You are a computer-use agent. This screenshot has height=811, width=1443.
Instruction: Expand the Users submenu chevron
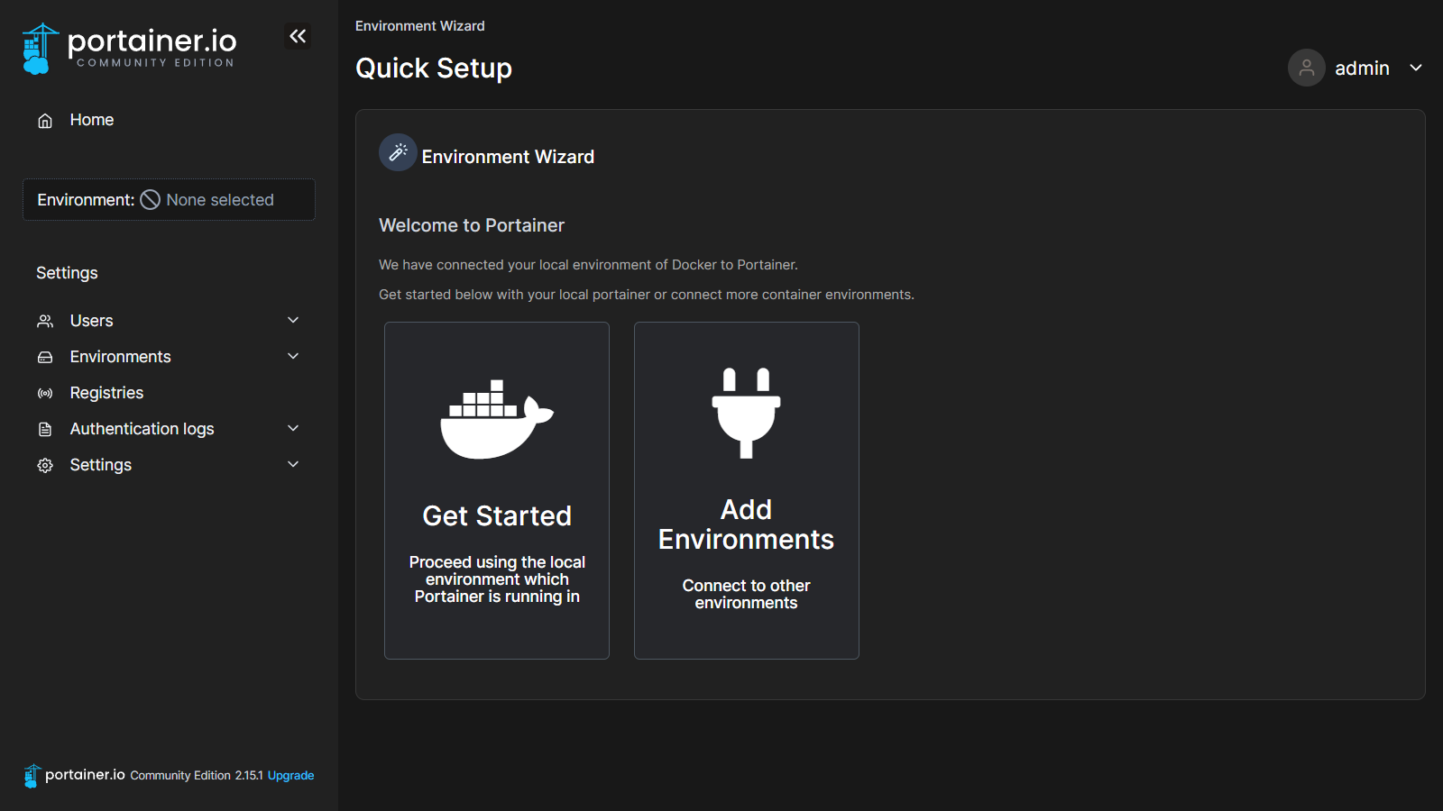coord(293,320)
